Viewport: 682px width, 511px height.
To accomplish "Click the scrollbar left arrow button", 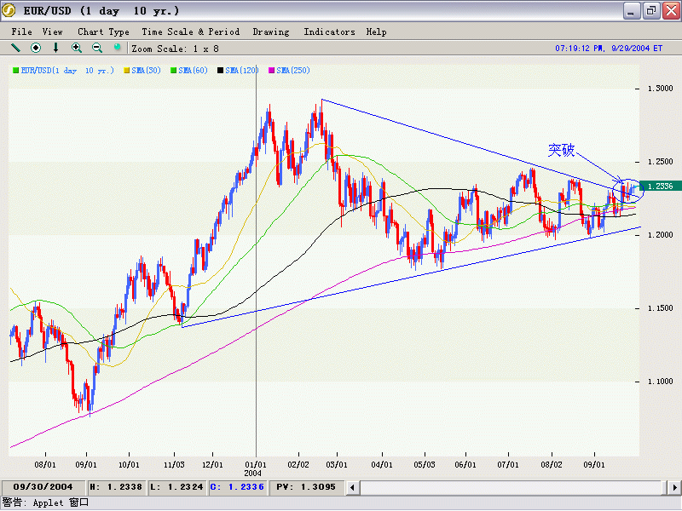I will point(352,487).
